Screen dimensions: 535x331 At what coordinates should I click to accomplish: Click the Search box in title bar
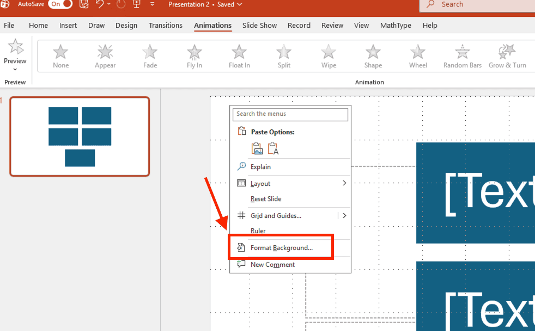coord(478,5)
